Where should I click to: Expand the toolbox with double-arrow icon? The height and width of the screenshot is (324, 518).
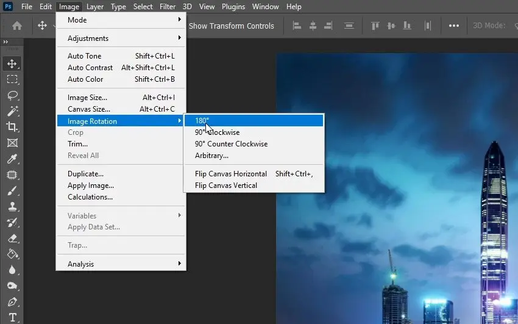(5, 41)
